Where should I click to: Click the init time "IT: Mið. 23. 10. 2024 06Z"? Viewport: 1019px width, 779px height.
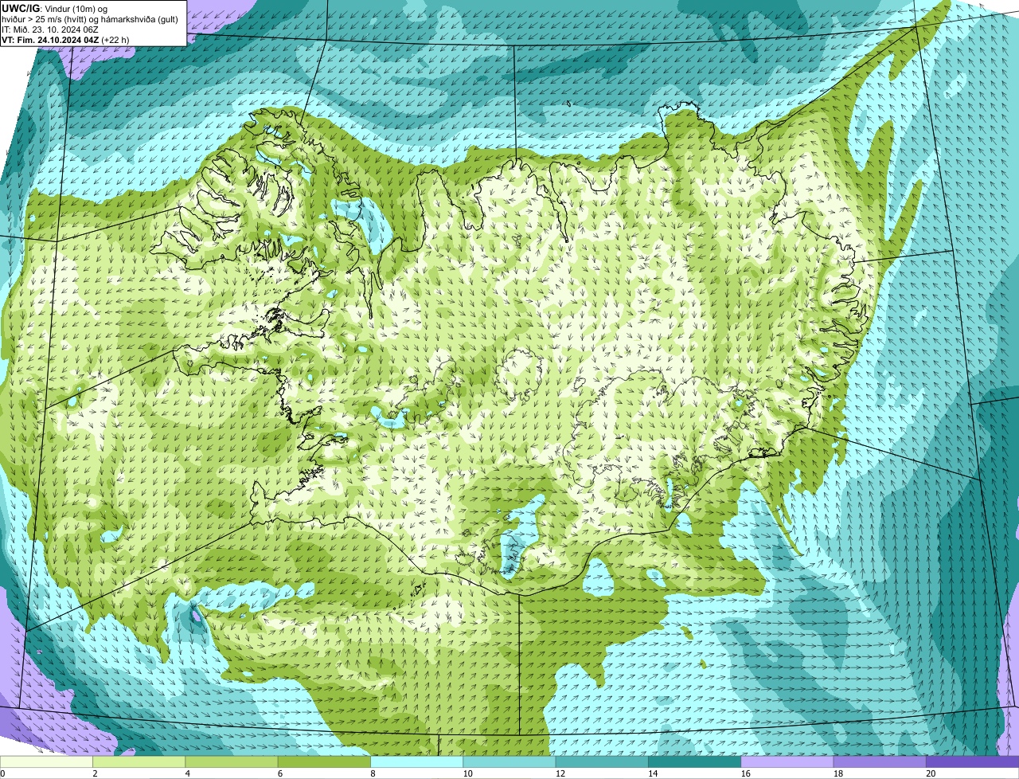pos(50,29)
